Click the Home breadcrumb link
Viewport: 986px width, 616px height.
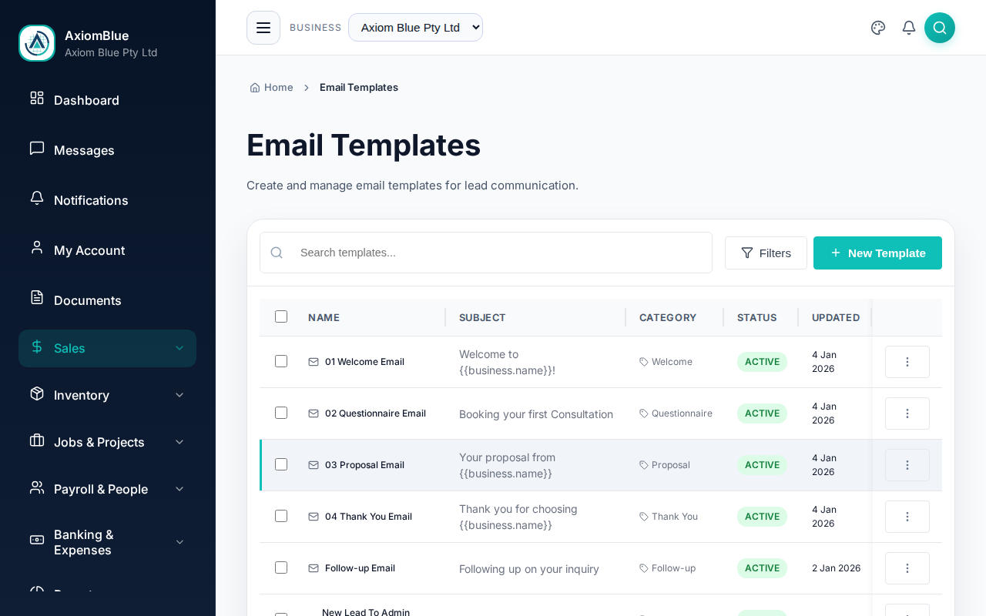(x=271, y=88)
